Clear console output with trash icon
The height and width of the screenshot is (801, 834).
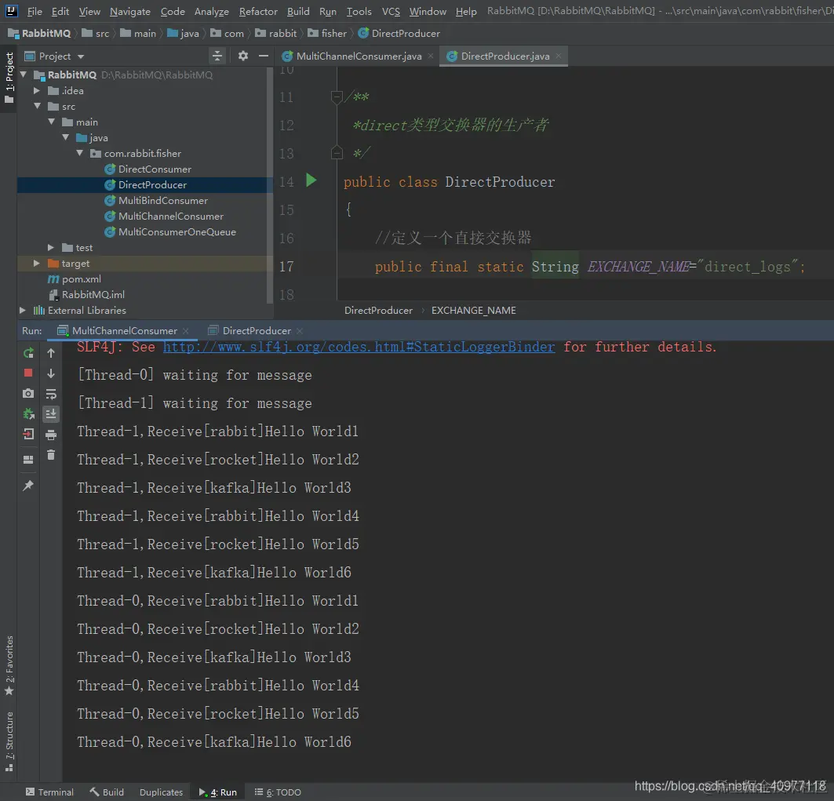tap(51, 455)
